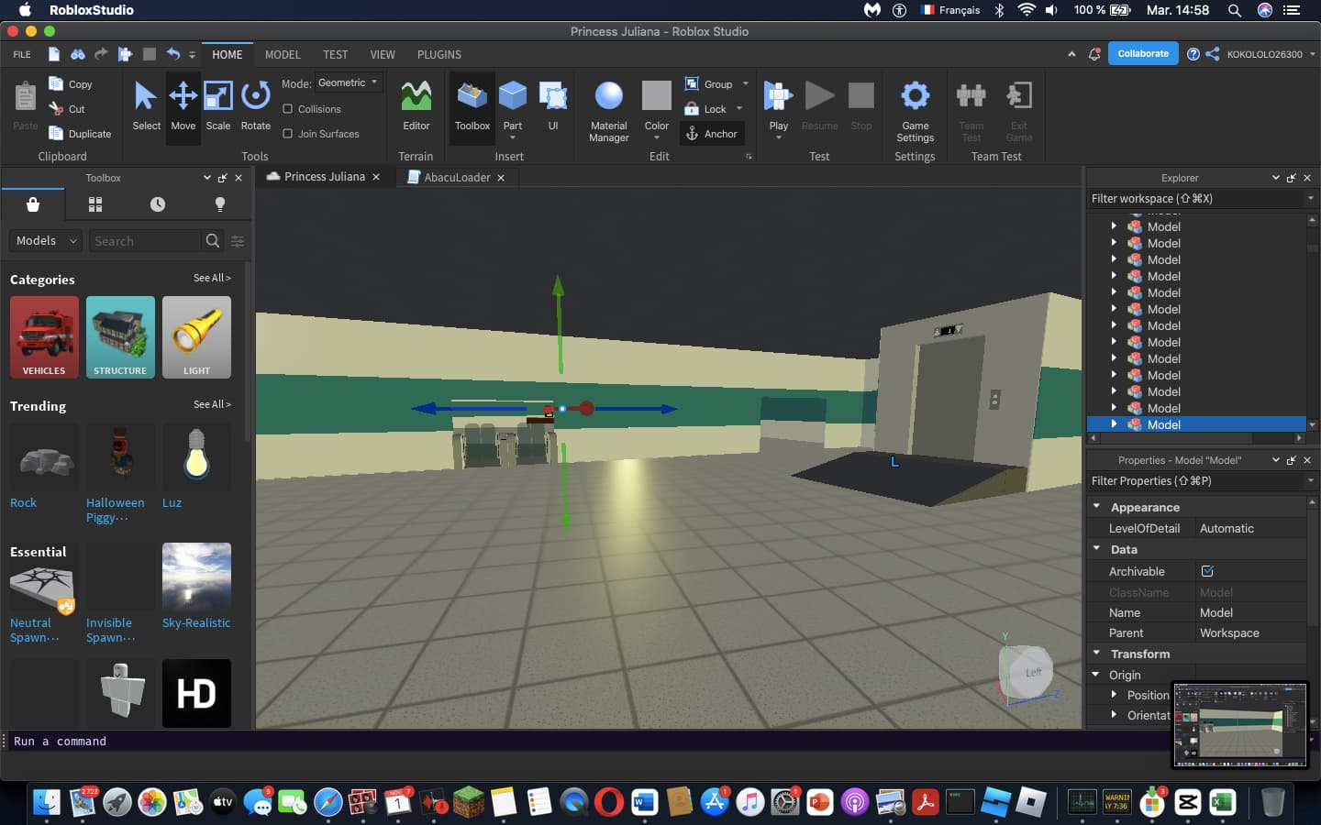Open Game Settings
1321x825 pixels.
click(915, 111)
